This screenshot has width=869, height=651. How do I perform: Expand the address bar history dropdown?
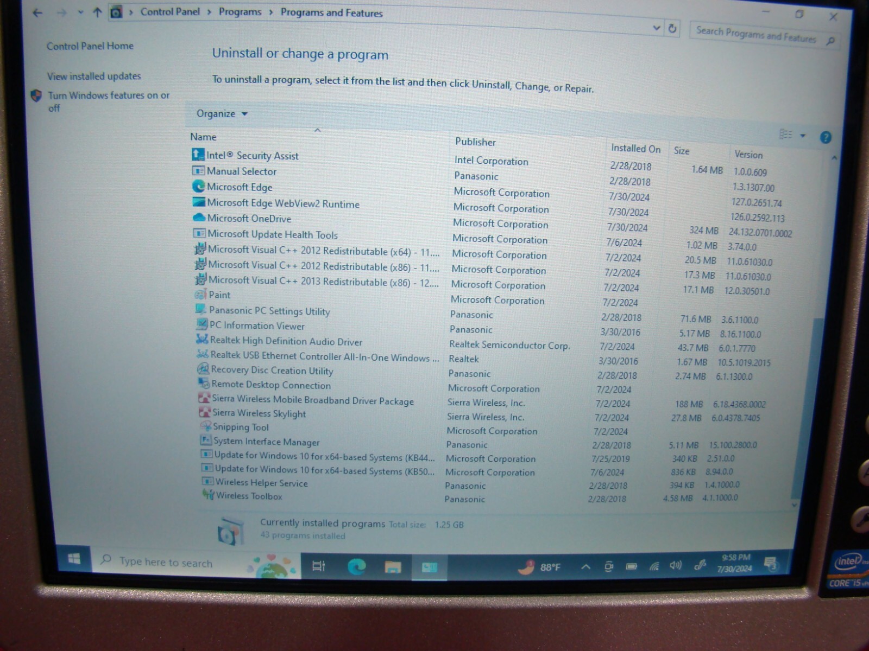657,28
